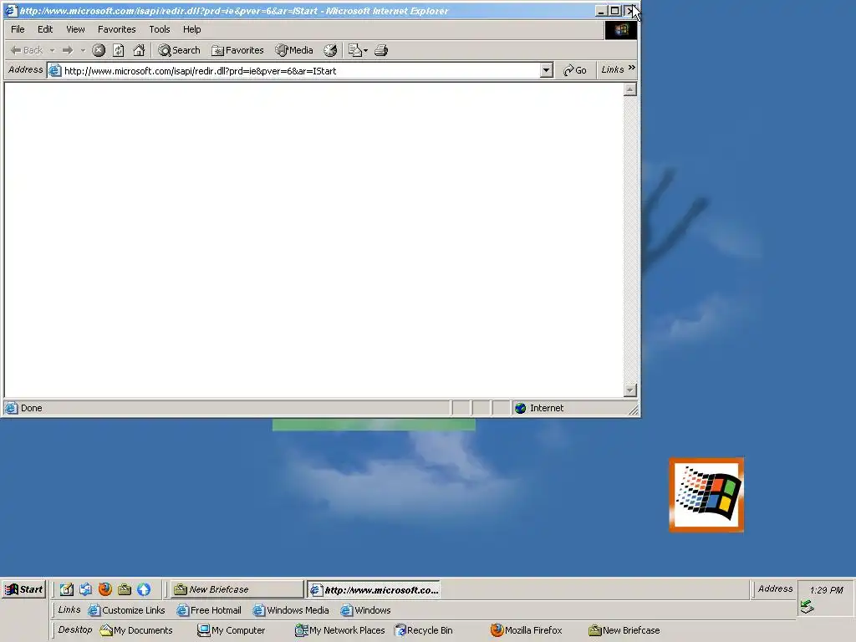Open the Edit button dropdown arrow
This screenshot has height=642, width=856.
[x=366, y=50]
